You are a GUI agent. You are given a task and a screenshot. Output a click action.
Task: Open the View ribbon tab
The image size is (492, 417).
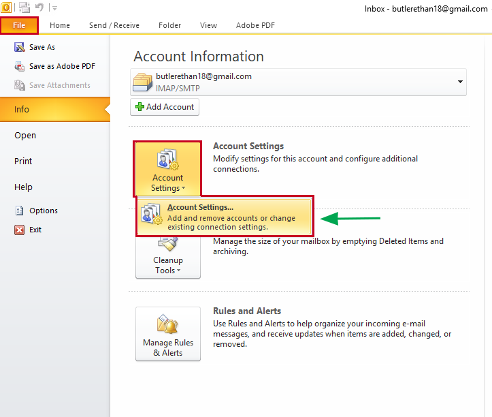coord(208,25)
